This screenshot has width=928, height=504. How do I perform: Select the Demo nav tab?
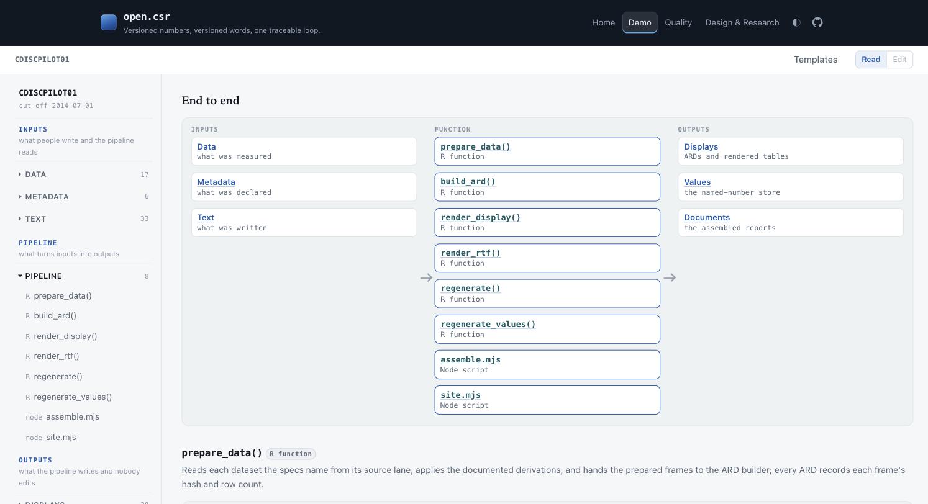coord(640,22)
